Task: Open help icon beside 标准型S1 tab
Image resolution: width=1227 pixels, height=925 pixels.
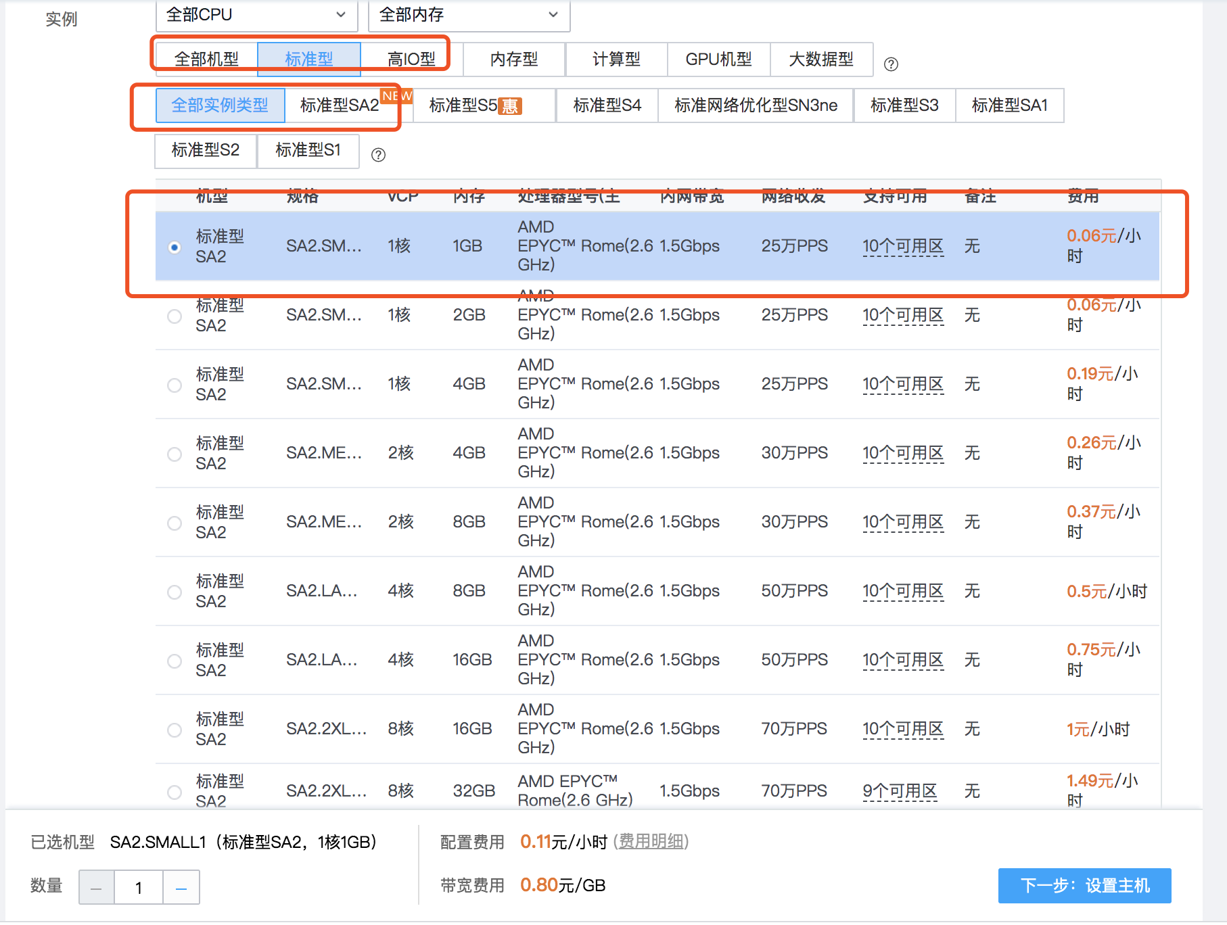Action: [x=379, y=155]
